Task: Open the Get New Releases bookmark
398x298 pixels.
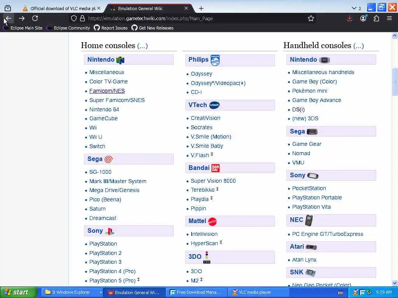Action: coord(152,28)
